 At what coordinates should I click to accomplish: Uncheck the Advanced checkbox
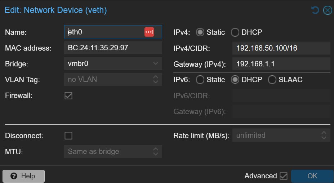(x=284, y=176)
